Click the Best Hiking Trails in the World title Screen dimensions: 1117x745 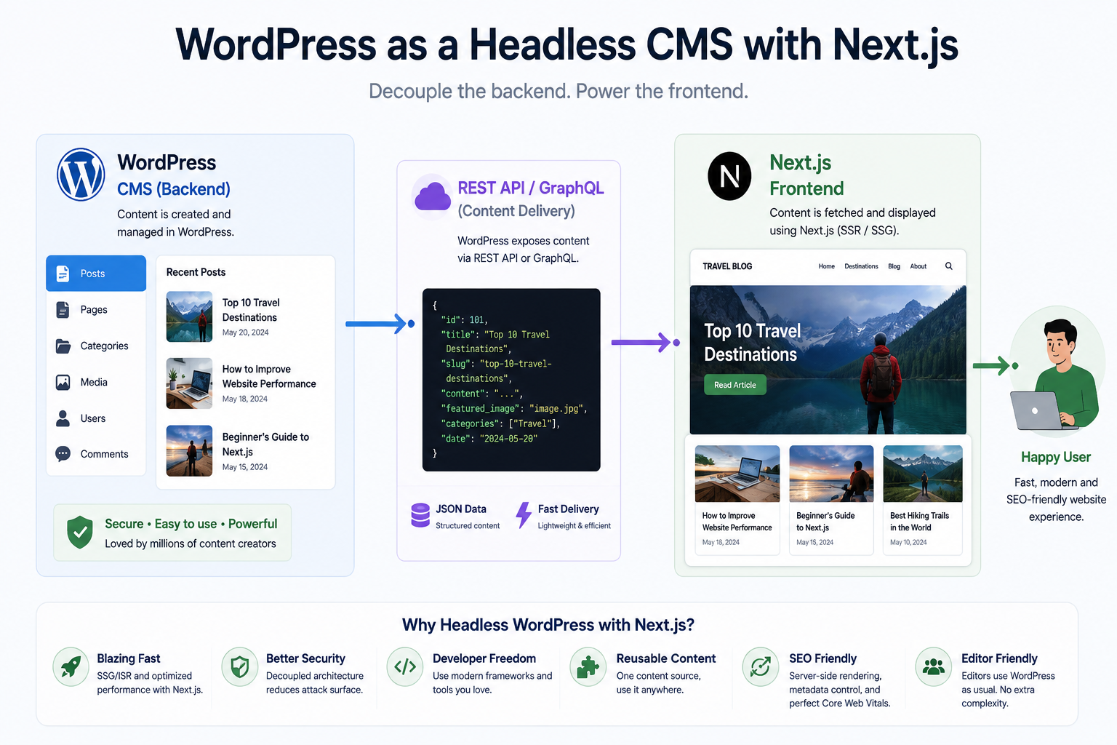tap(919, 522)
